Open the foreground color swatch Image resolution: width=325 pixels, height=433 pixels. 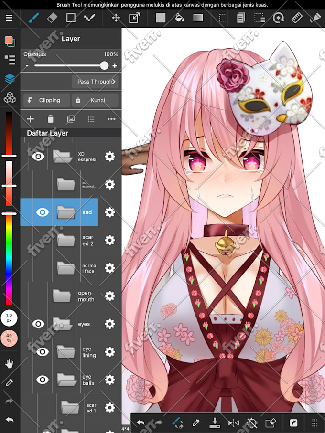[x=9, y=40]
